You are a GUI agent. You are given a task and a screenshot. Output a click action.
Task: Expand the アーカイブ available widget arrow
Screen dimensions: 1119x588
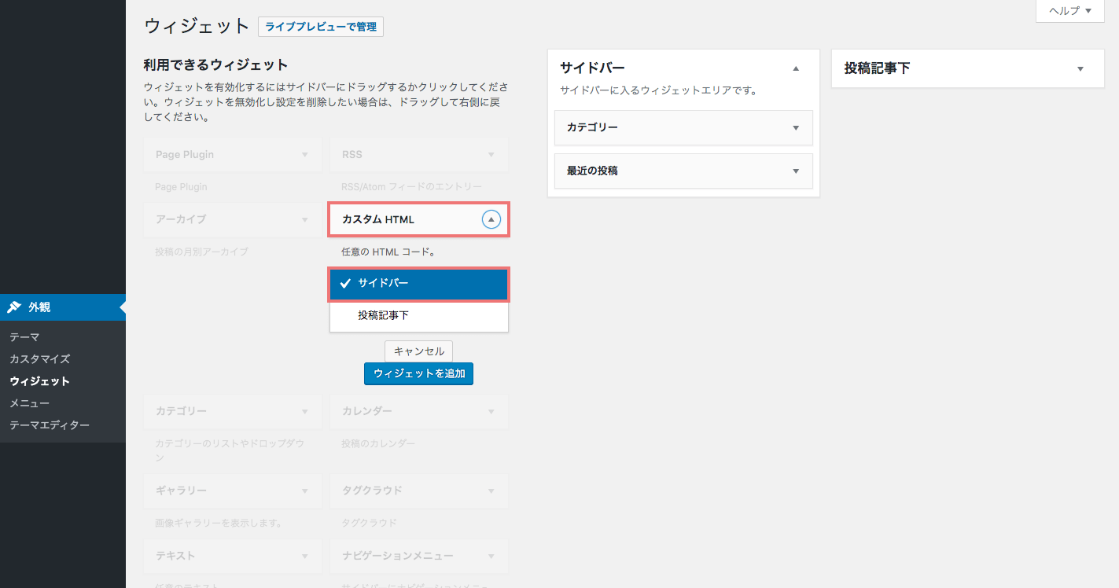[x=305, y=219]
